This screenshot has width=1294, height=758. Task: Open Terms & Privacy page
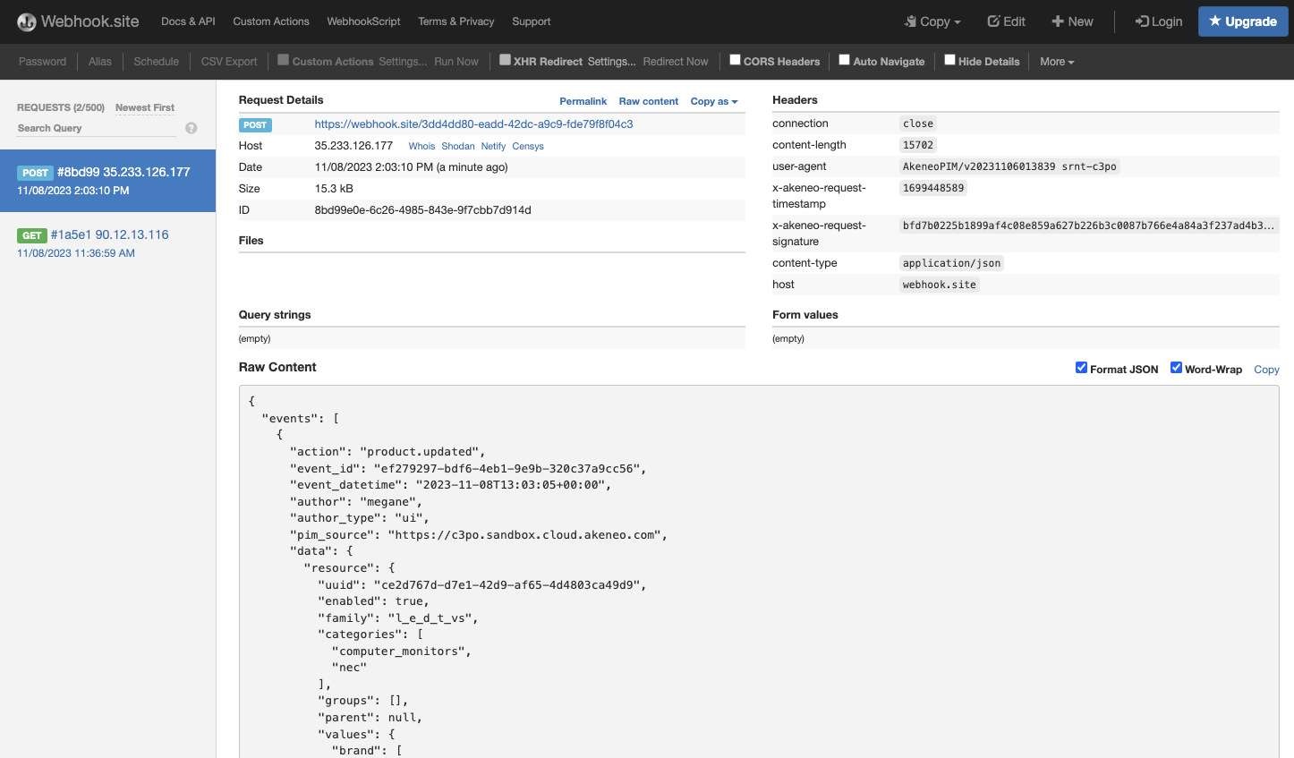click(456, 21)
